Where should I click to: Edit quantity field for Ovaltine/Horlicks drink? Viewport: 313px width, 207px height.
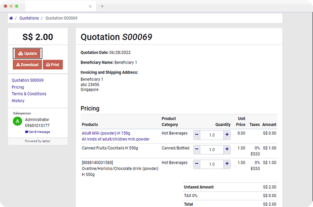(212, 164)
